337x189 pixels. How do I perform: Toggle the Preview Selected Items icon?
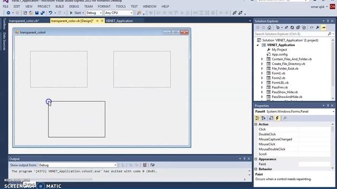point(323,28)
